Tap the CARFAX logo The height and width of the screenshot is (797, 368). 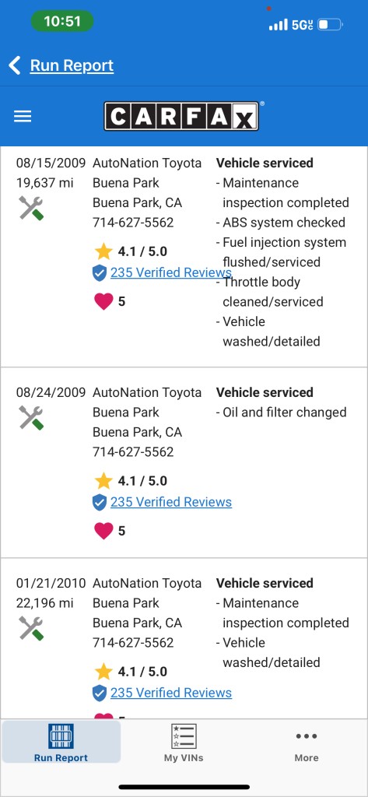pyautogui.click(x=181, y=117)
